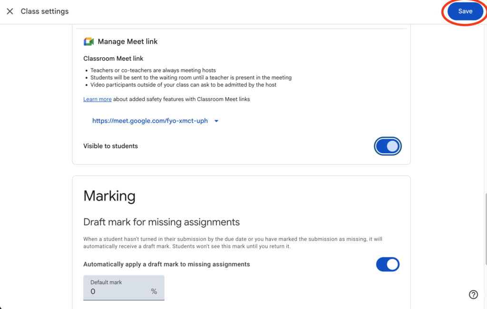Select the Manage Meet link heading
This screenshot has width=487, height=309.
click(127, 41)
